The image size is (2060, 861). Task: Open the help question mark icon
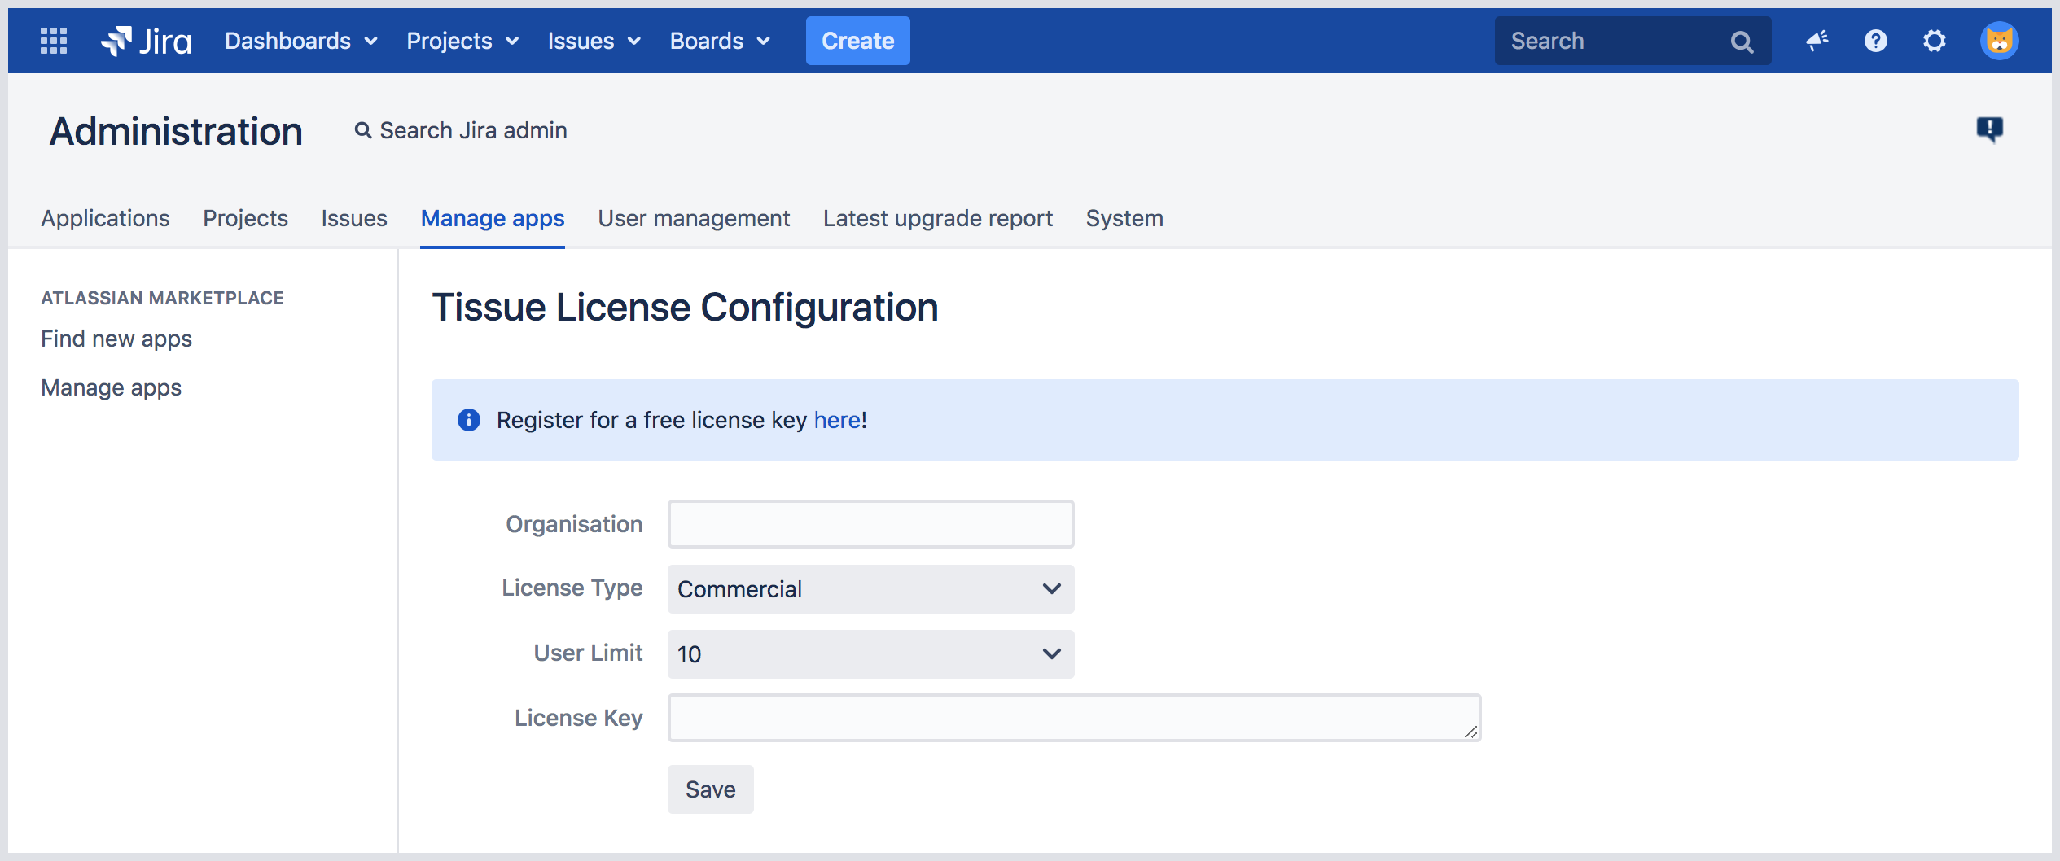pyautogui.click(x=1876, y=41)
